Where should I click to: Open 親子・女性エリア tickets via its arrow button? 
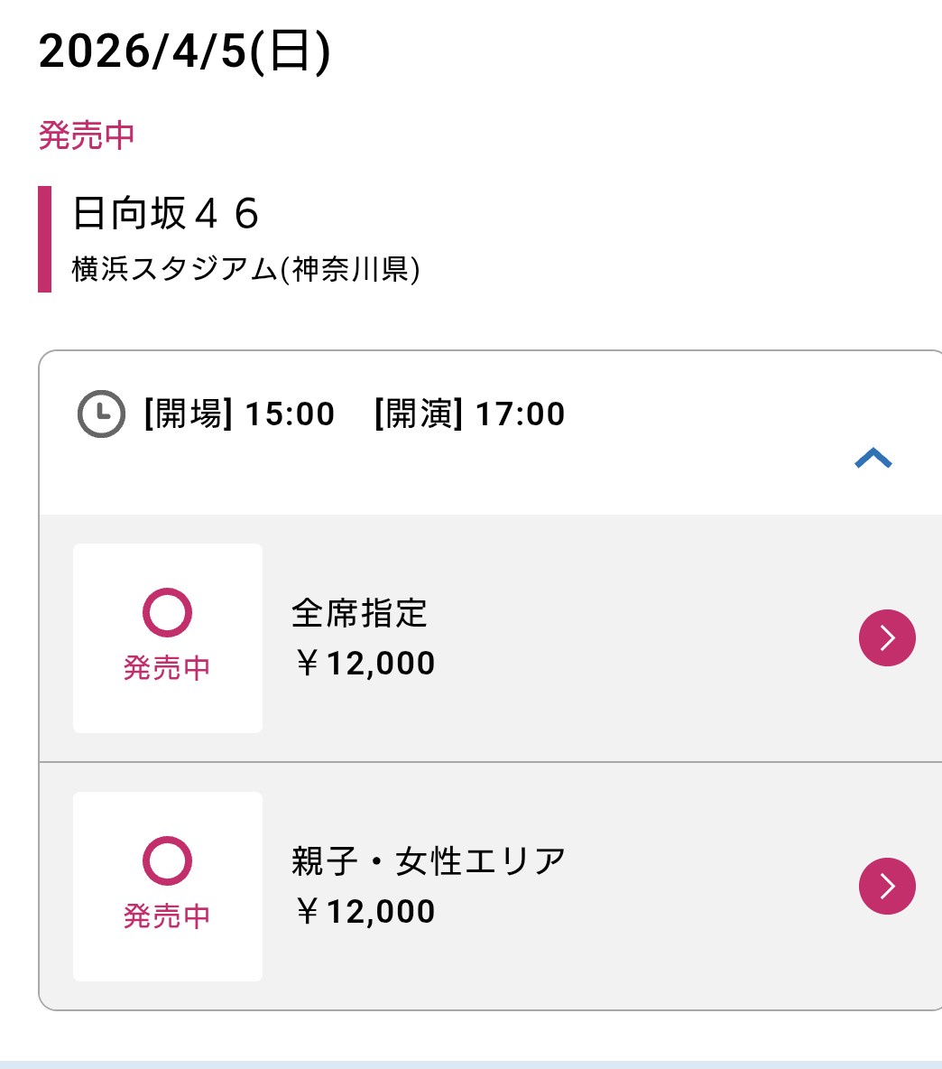point(886,886)
